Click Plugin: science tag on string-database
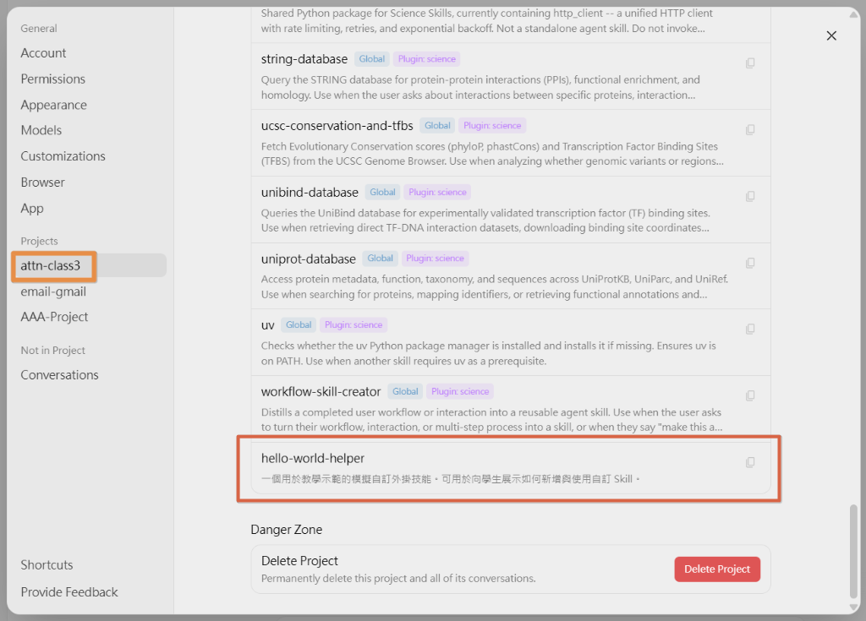The width and height of the screenshot is (866, 621). point(427,59)
